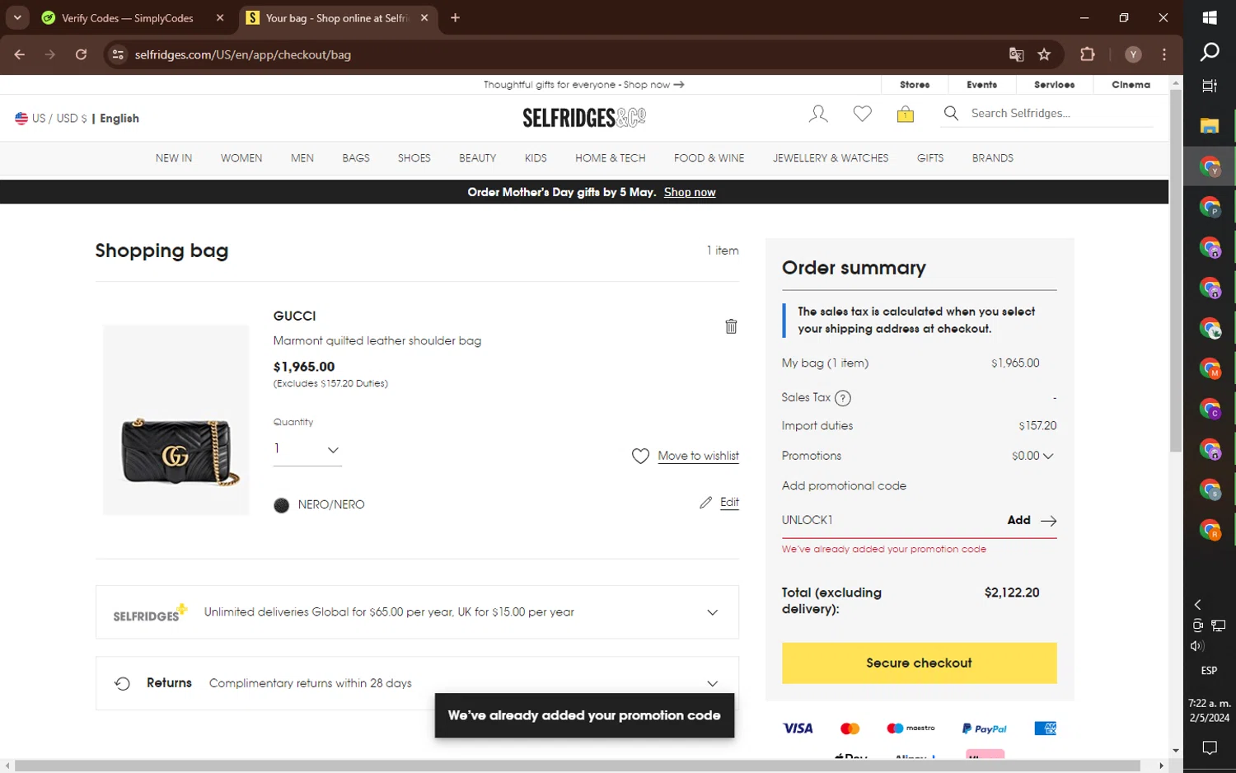1236x773 pixels.
Task: Click the Events link
Action: click(981, 85)
